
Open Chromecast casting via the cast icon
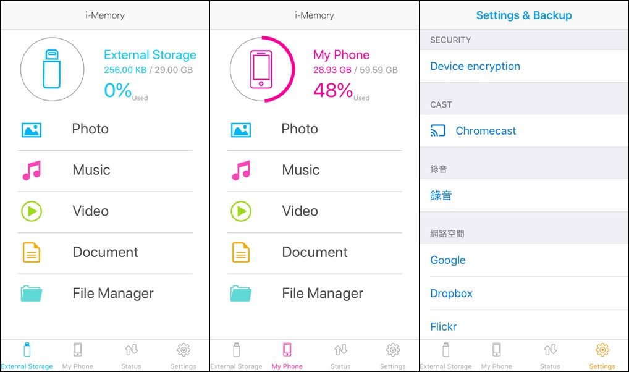437,130
